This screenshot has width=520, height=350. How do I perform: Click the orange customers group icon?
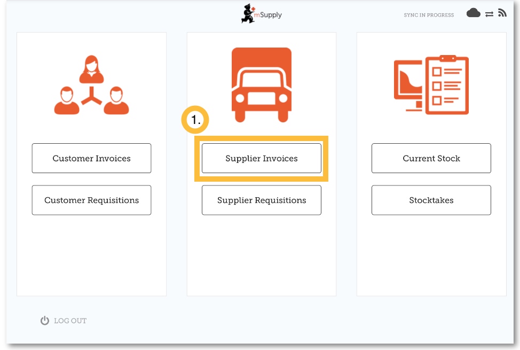click(x=91, y=85)
